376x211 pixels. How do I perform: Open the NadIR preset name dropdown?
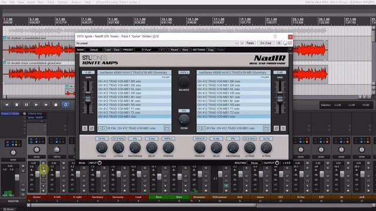click(146, 50)
